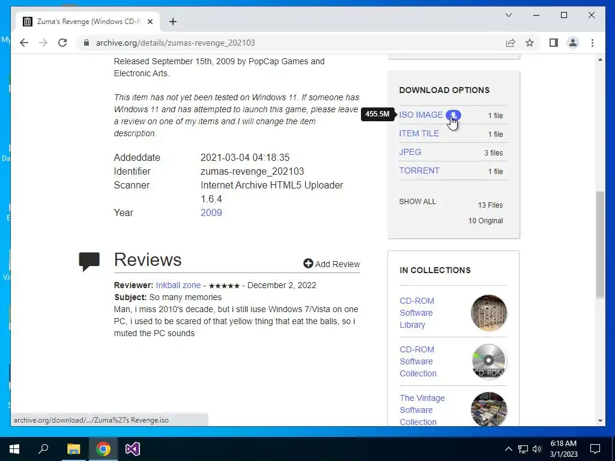
Task: Click the DOWNLOAD OPTIONS heading
Action: point(444,90)
